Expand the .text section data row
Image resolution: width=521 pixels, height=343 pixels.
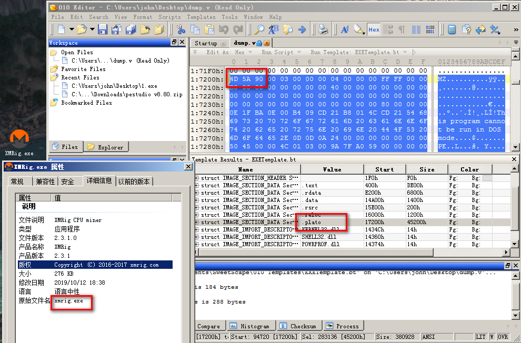[x=197, y=185]
